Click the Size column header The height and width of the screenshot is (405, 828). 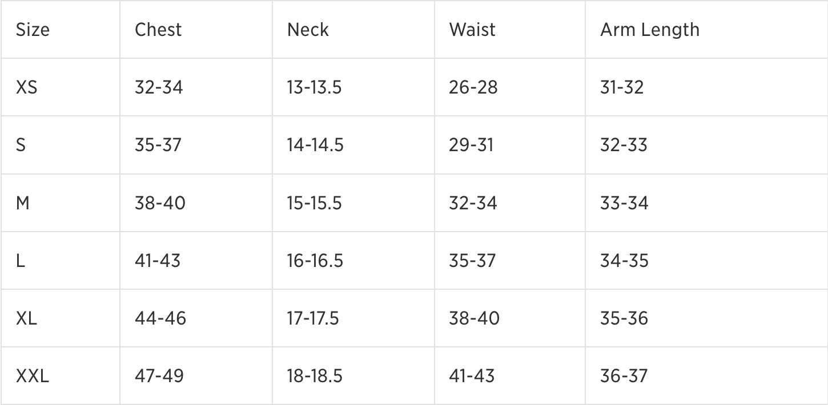tap(33, 30)
